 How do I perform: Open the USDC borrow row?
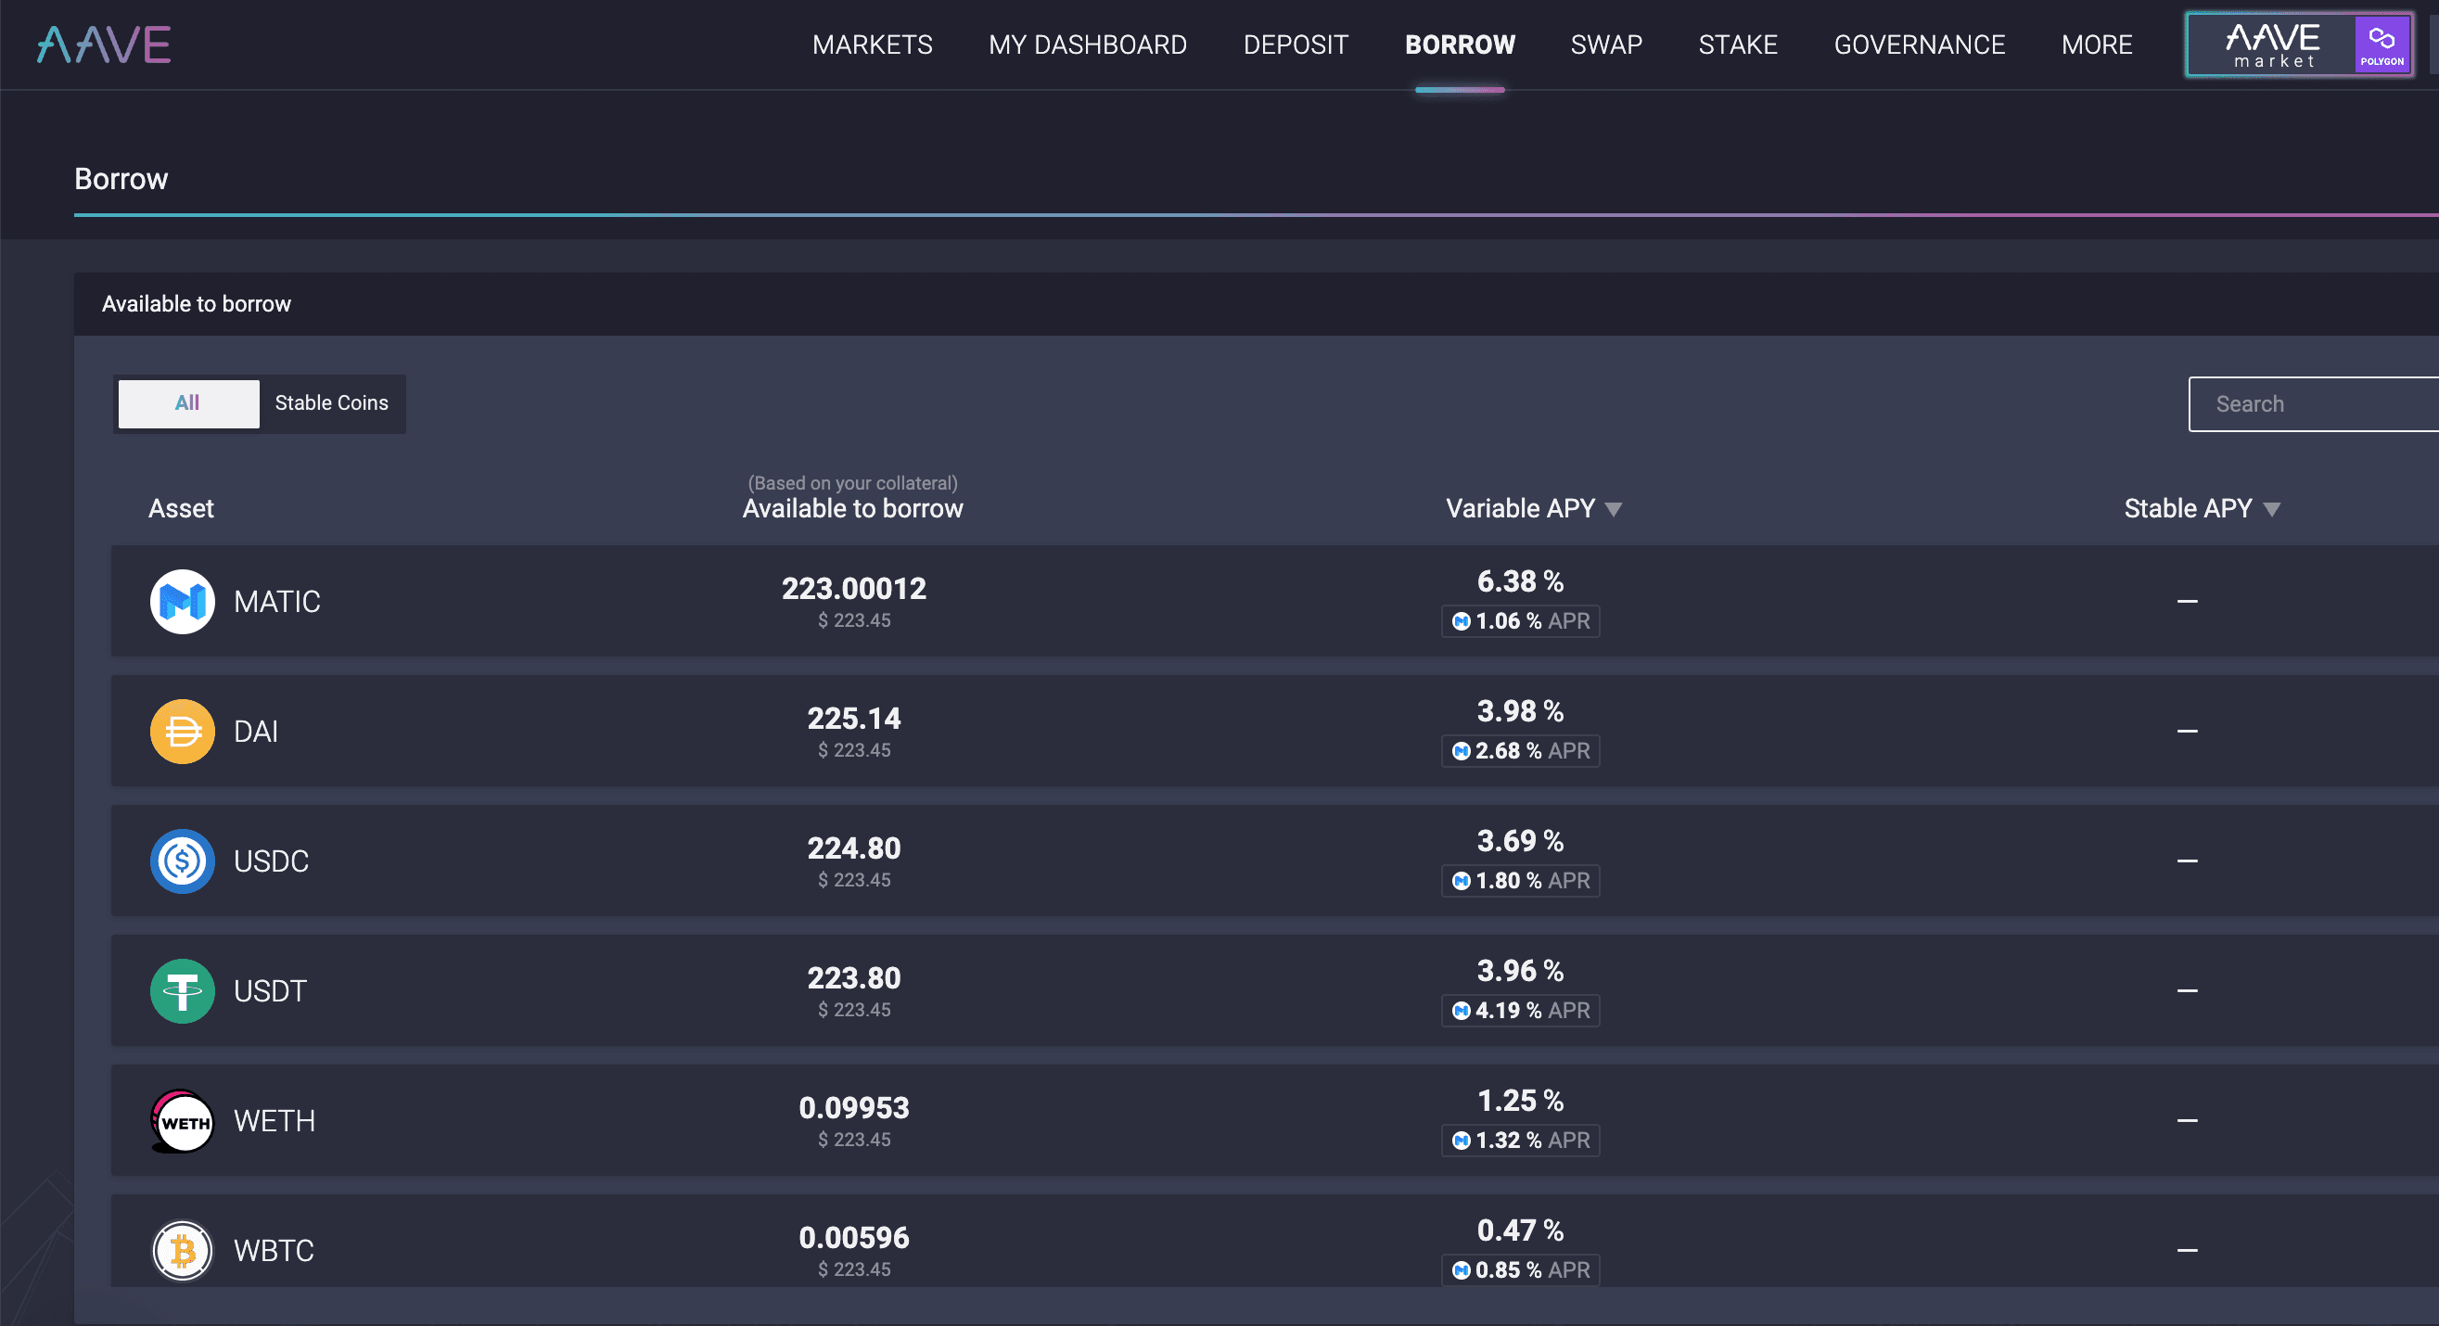[1274, 861]
